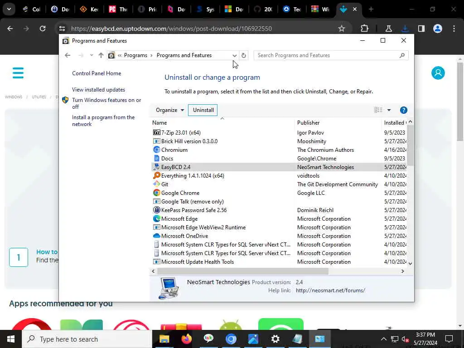Open File Explorer from the taskbar
Image resolution: width=464 pixels, height=348 pixels.
click(x=164, y=339)
